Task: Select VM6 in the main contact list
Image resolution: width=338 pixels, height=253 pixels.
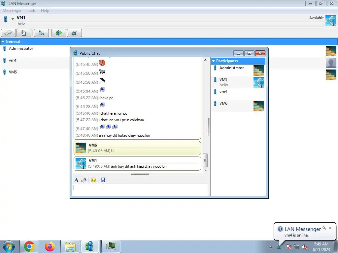Action: tap(13, 72)
